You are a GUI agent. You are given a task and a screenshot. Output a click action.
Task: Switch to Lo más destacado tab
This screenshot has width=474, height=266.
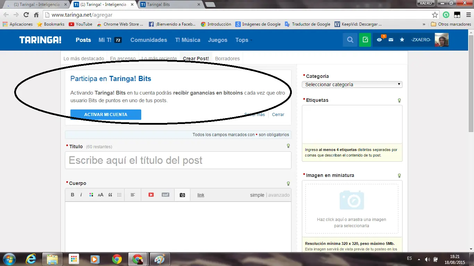tap(84, 59)
